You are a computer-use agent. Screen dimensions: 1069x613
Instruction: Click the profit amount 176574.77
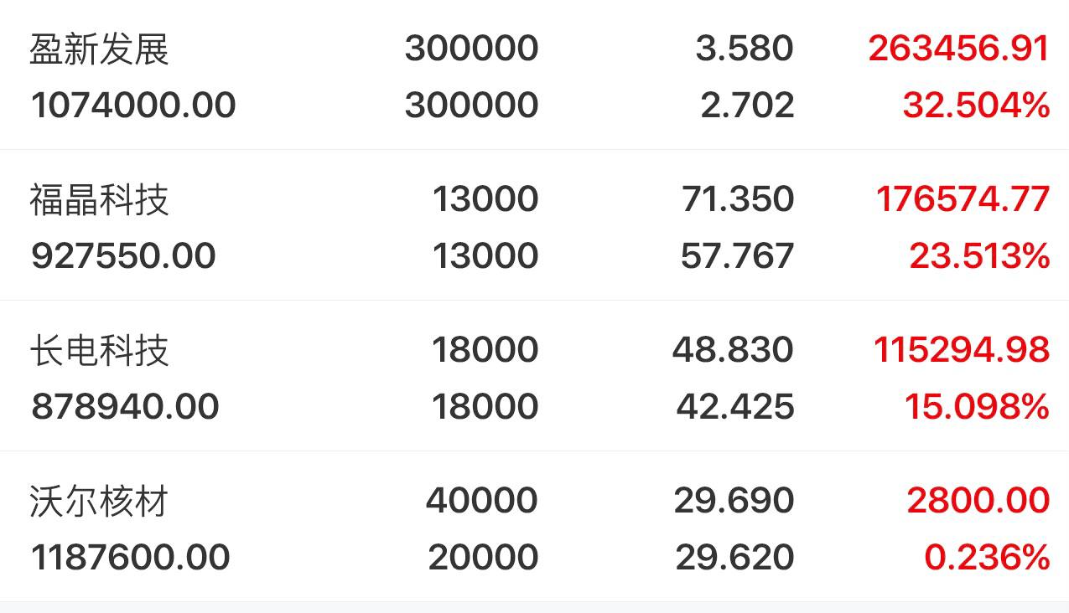coord(963,199)
